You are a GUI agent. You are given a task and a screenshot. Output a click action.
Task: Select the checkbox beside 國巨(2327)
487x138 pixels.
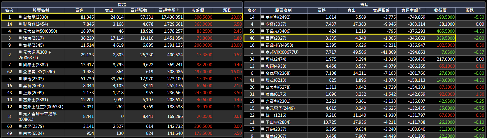point(263,38)
